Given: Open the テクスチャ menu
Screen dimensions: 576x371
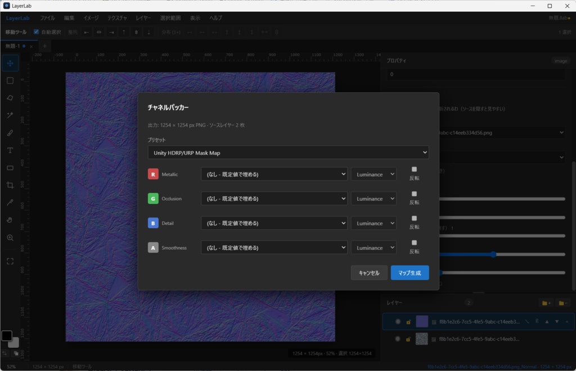Looking at the screenshot, I should coord(117,18).
